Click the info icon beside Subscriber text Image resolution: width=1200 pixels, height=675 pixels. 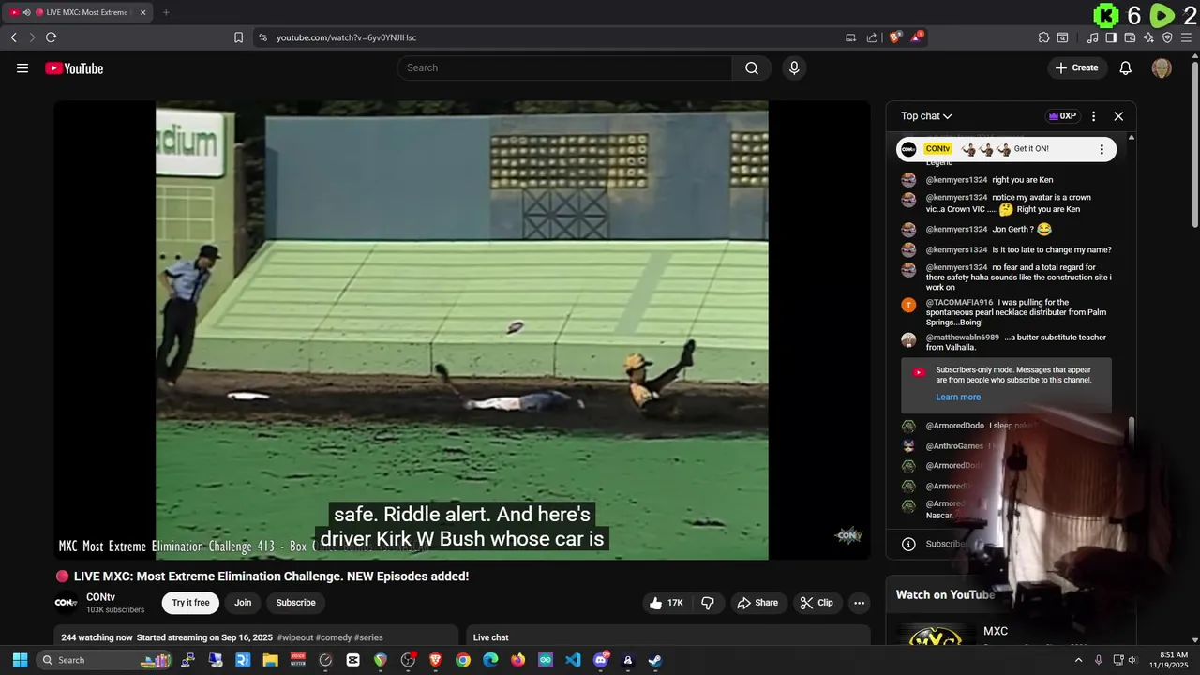pyautogui.click(x=908, y=544)
